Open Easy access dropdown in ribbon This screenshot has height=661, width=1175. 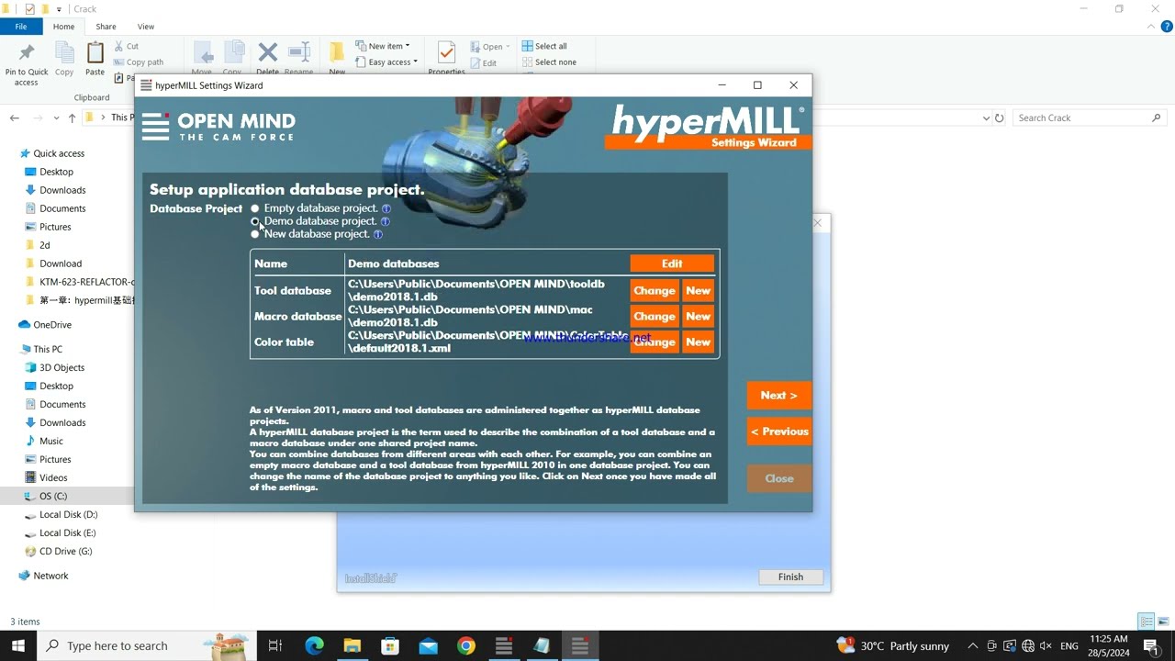(x=386, y=62)
